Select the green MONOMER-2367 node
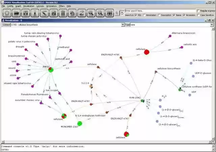The image size is (216, 152). coord(80,123)
